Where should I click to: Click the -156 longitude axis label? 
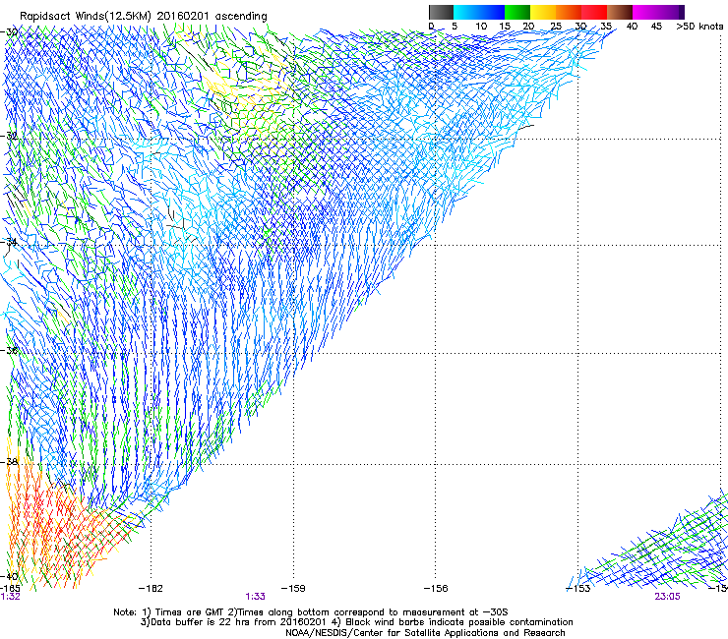pyautogui.click(x=436, y=589)
